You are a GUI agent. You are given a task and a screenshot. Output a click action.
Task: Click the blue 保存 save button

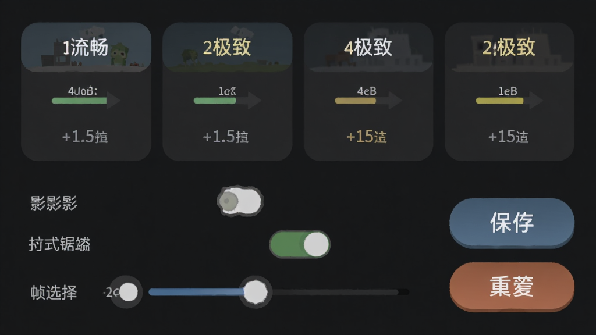pos(512,223)
